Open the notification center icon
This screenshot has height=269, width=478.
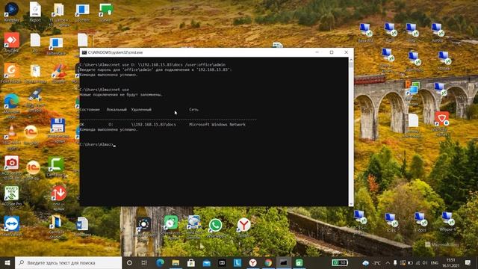click(468, 262)
